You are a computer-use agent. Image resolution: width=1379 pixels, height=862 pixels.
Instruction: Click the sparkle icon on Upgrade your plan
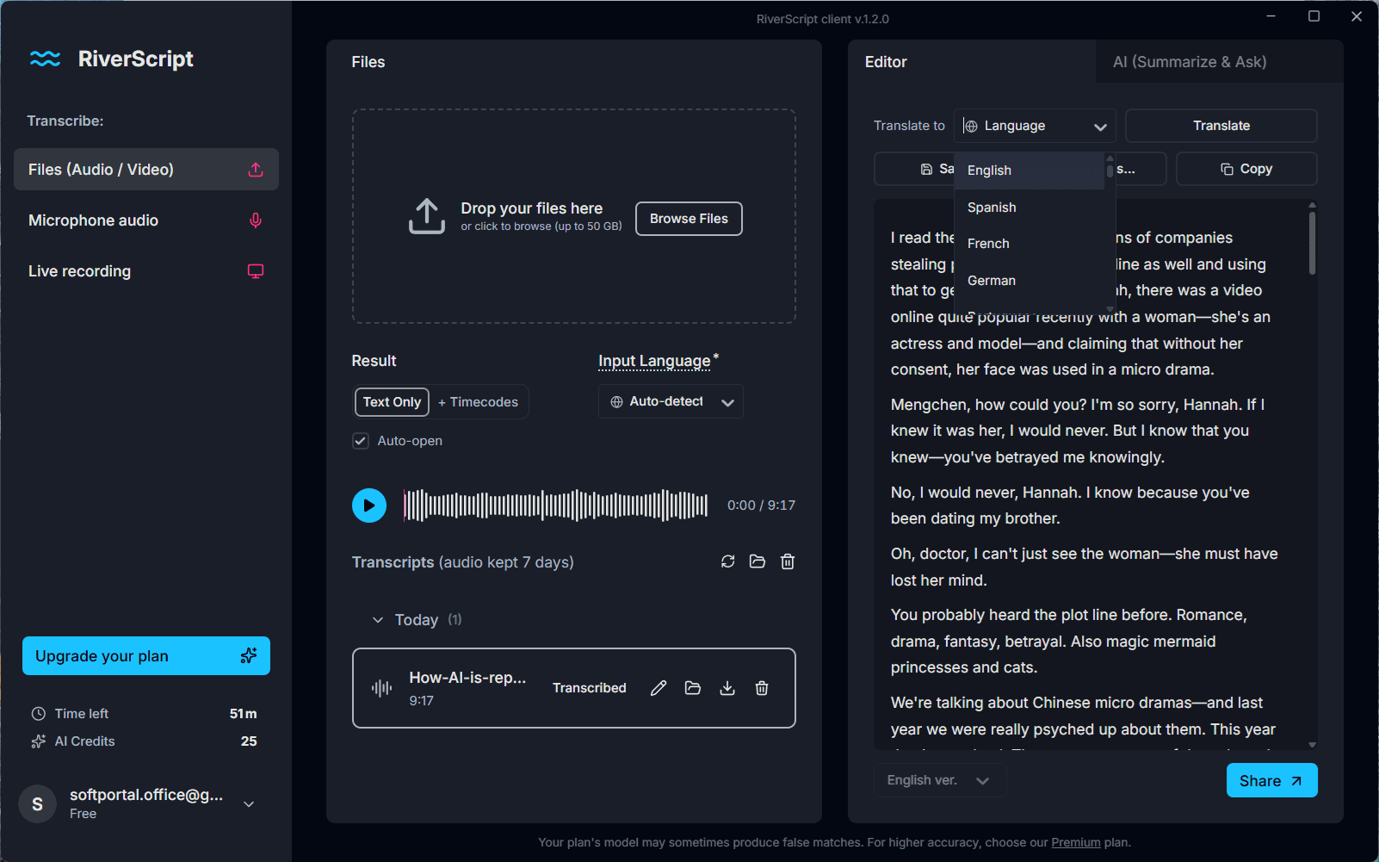(x=249, y=656)
